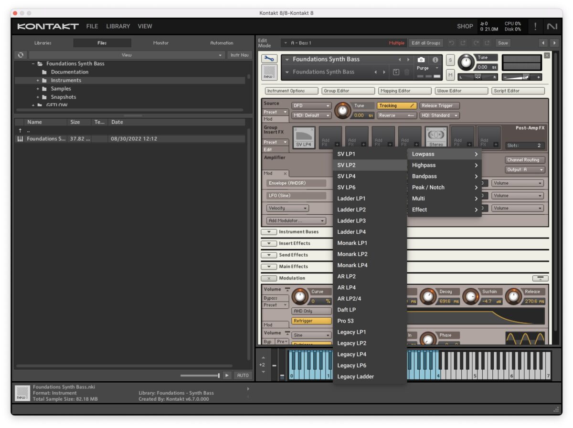Open the View dropdown in the Files browser
The width and height of the screenshot is (573, 428).
[x=127, y=55]
